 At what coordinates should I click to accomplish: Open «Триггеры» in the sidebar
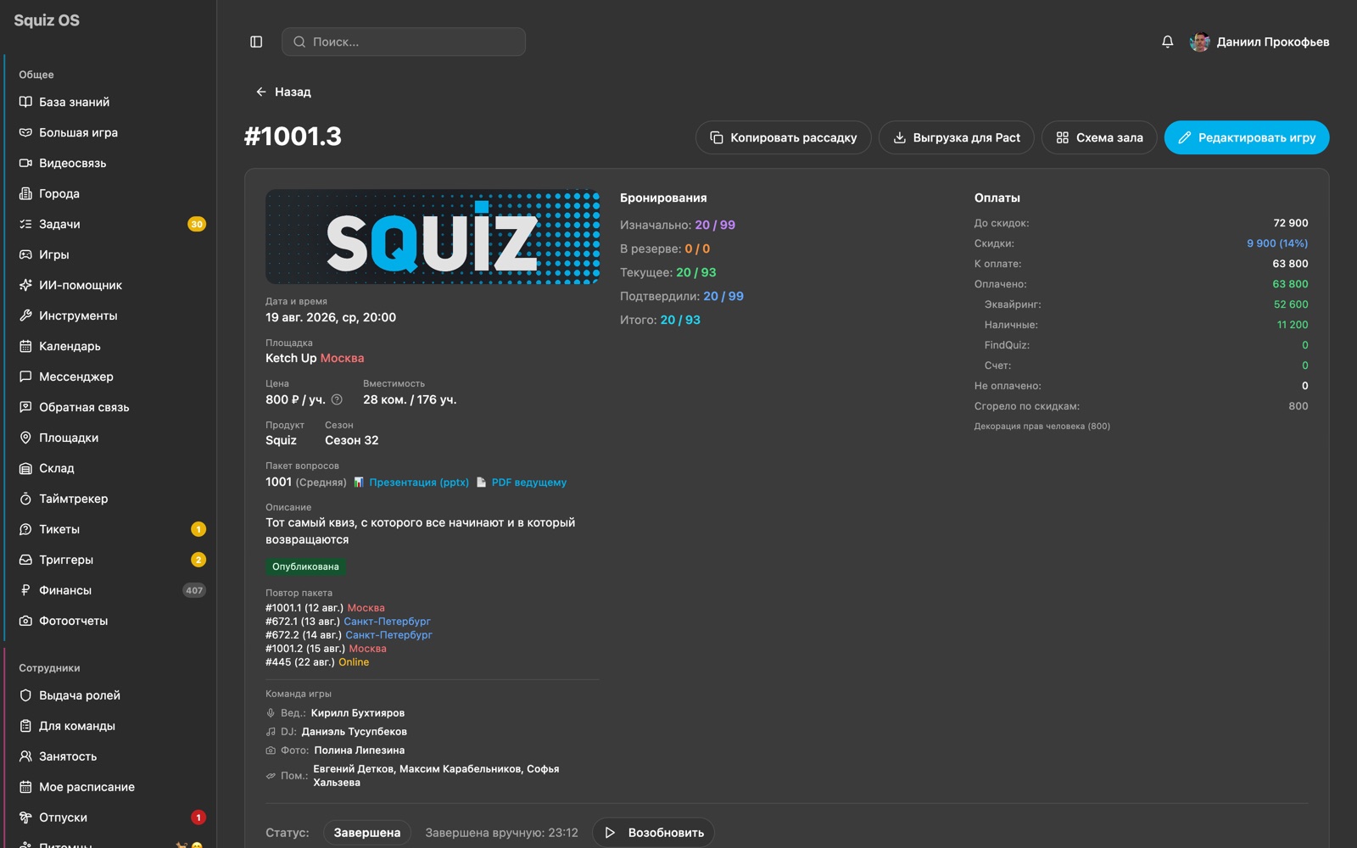[110, 560]
